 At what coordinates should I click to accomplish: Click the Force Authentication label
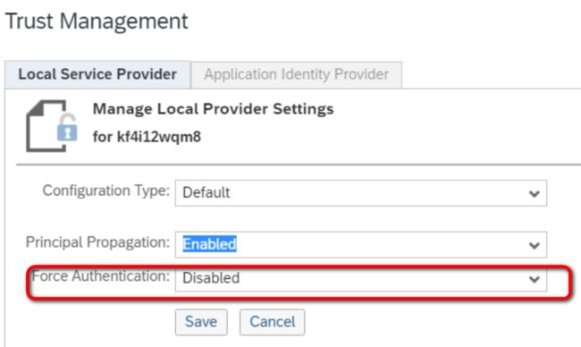click(101, 276)
